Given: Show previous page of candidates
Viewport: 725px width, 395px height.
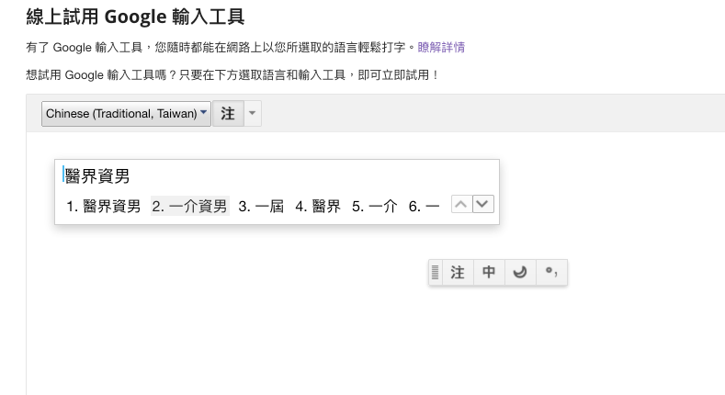Looking at the screenshot, I should coord(461,205).
